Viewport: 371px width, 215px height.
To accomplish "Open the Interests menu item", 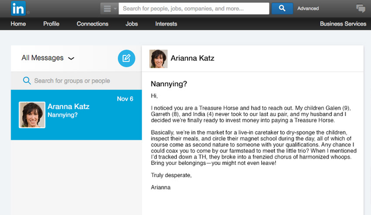I will (x=166, y=24).
